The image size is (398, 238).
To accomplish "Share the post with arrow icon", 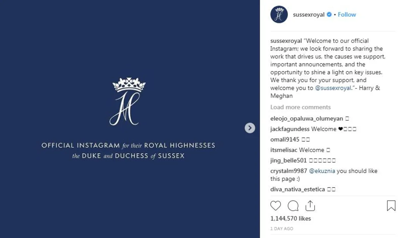I will click(310, 205).
